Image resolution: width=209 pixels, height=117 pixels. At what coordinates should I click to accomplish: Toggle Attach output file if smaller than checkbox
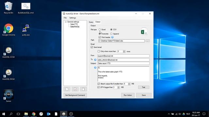99,84
